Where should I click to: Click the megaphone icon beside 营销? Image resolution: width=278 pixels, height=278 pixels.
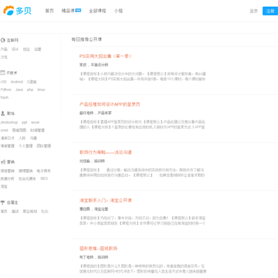click(3, 162)
